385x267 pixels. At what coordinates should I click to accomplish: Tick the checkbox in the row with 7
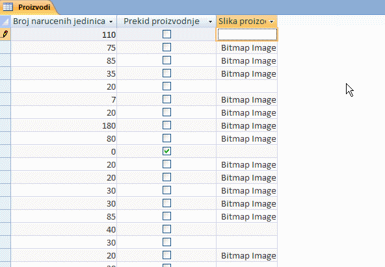click(x=166, y=99)
